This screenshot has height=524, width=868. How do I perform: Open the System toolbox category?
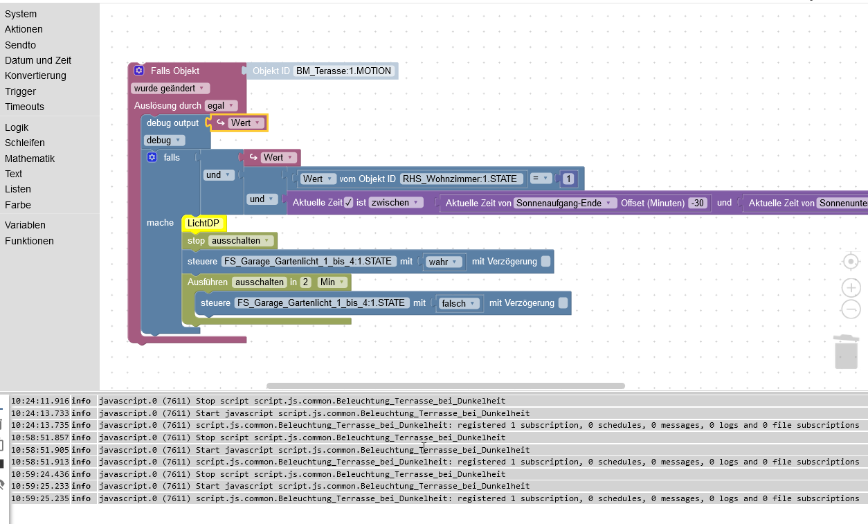point(21,14)
